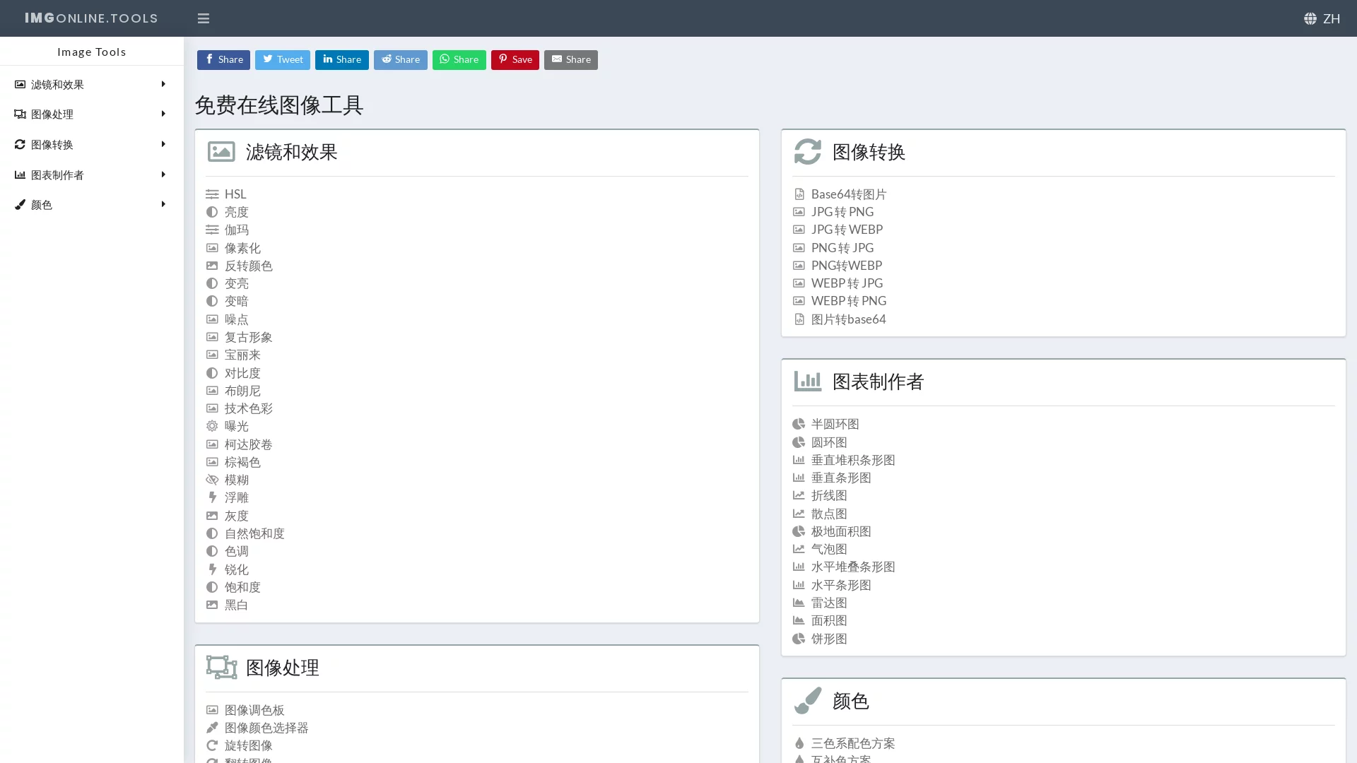
Task: Click the bar chart icon beside 图表制作者 title
Action: coord(808,381)
